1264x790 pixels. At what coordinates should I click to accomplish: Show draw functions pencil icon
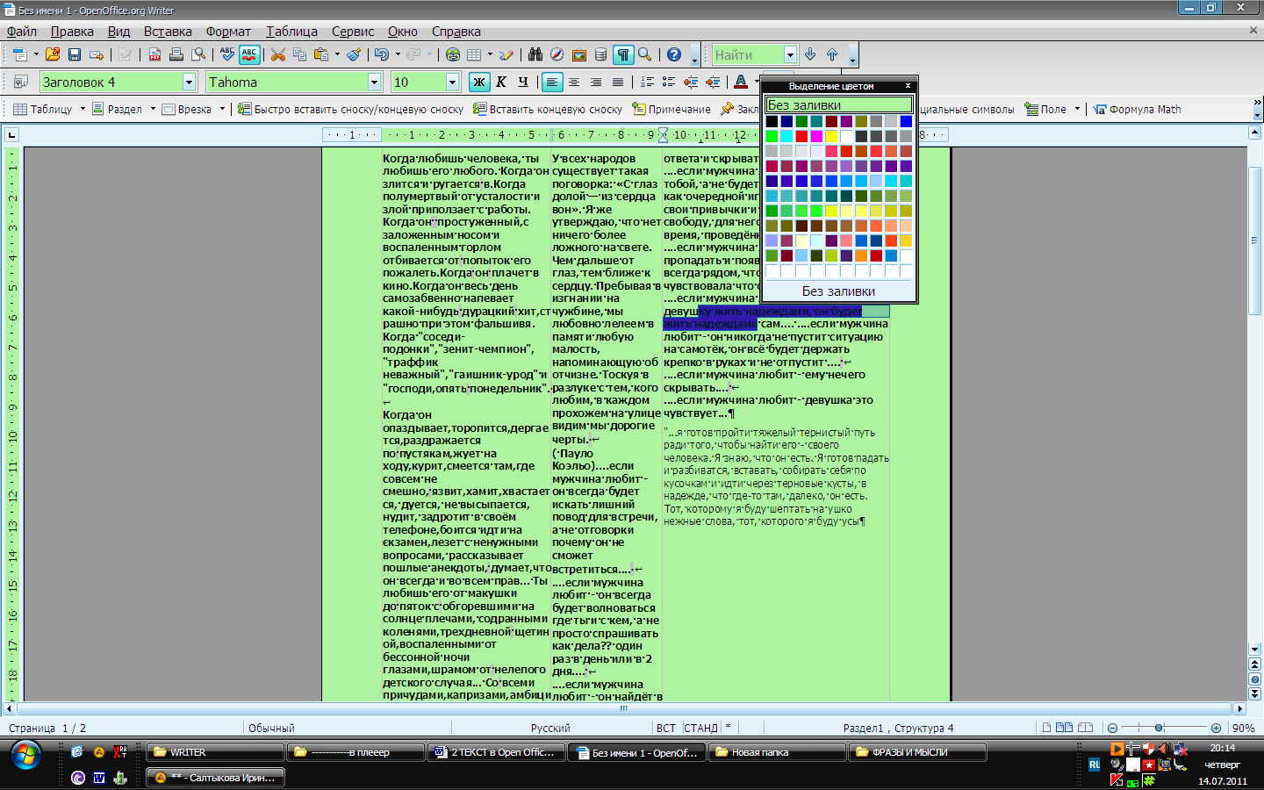pos(506,54)
